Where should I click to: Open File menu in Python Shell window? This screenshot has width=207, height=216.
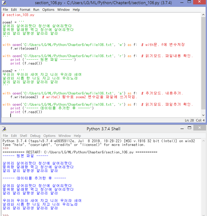5,136
